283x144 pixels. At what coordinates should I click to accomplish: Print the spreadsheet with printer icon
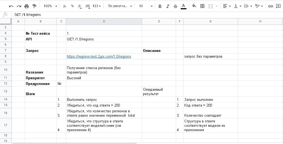click(27, 6)
